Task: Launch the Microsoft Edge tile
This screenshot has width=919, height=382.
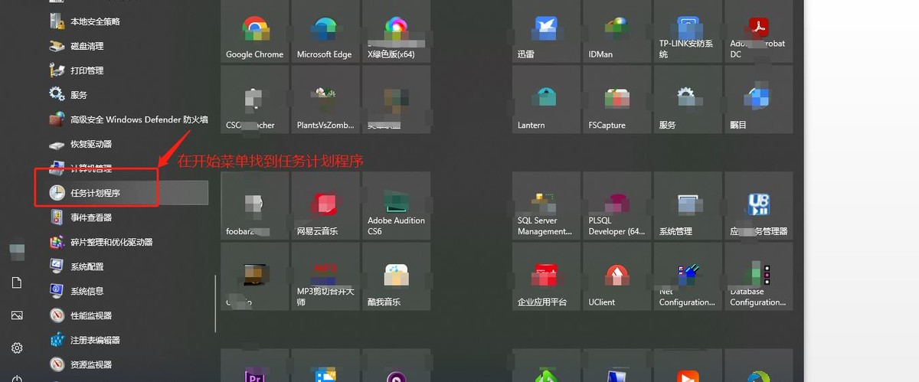Action: (x=325, y=31)
